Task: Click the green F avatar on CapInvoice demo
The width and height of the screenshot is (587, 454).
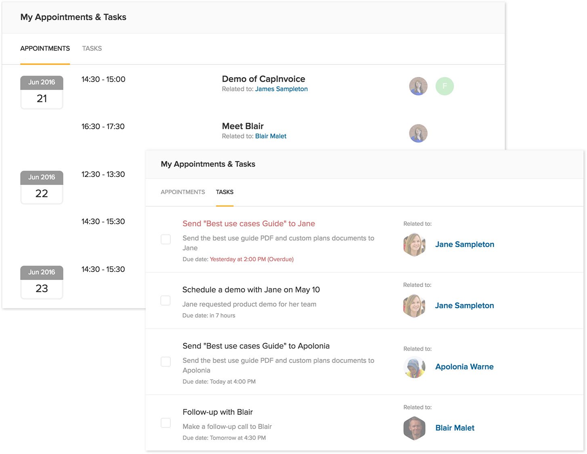Action: [x=444, y=86]
